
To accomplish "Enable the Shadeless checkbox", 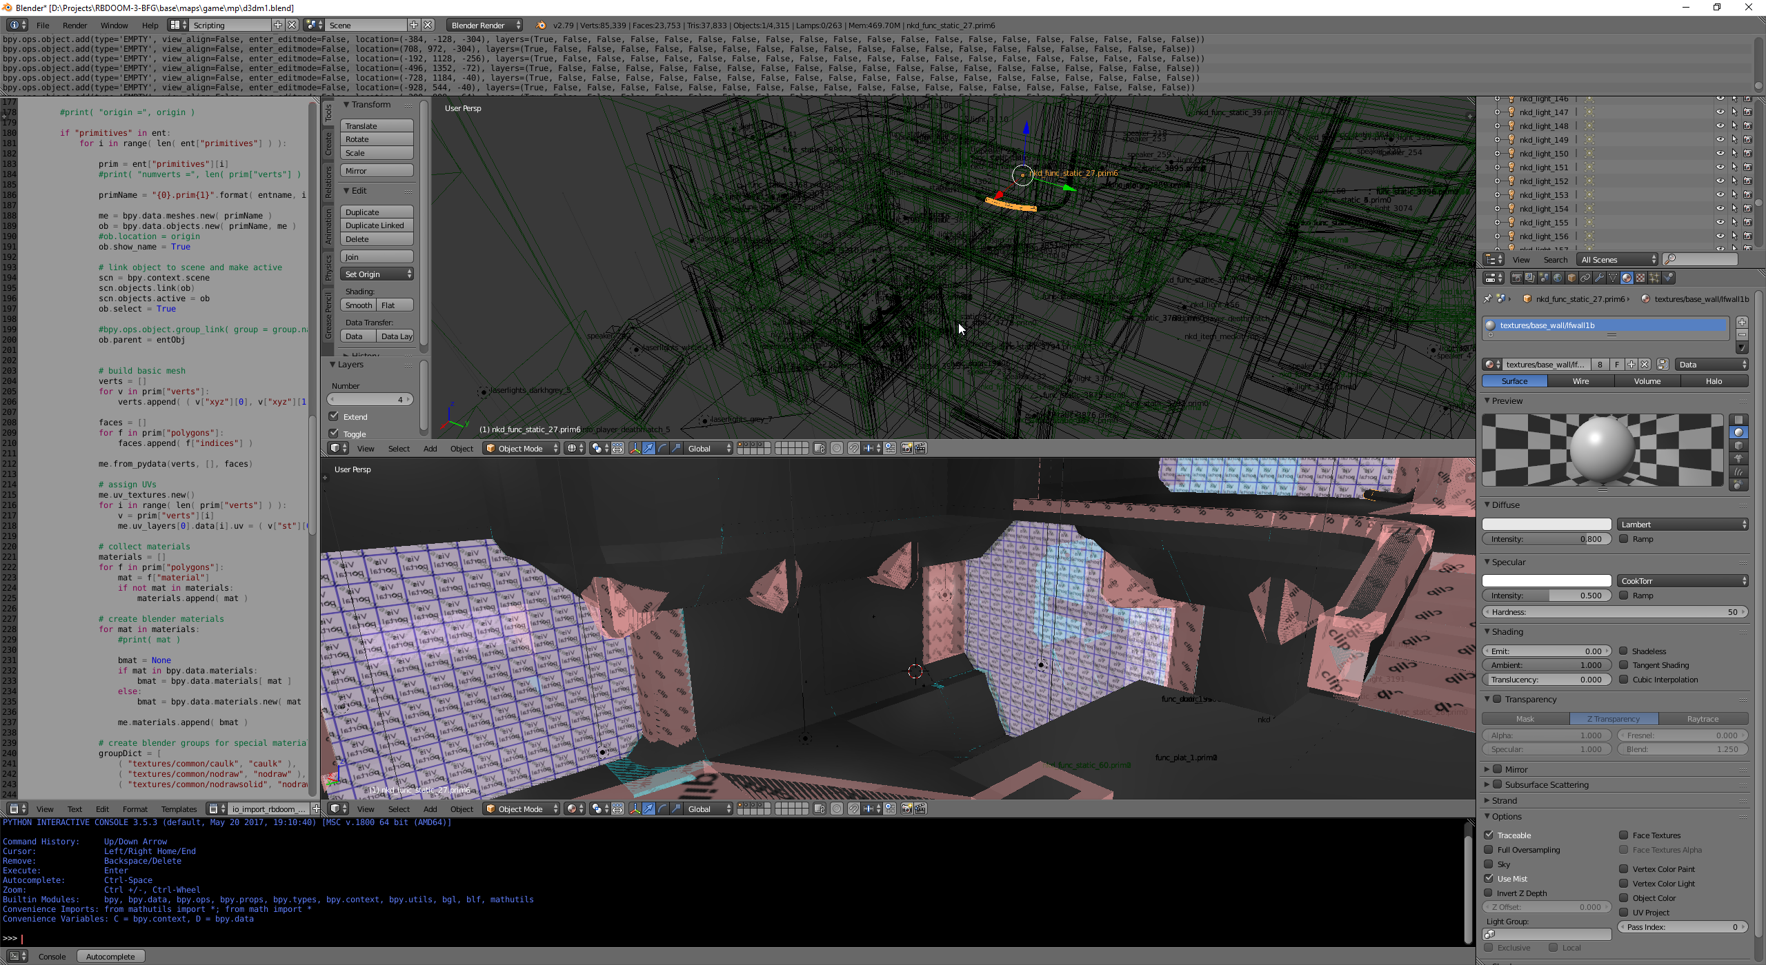I will coord(1624,651).
